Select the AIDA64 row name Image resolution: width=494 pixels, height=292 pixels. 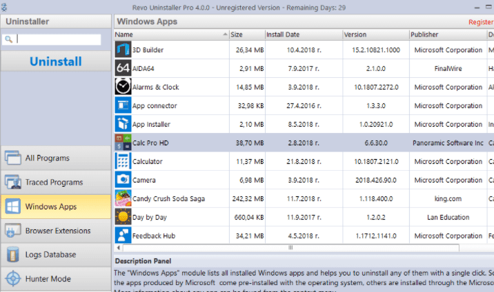144,68
